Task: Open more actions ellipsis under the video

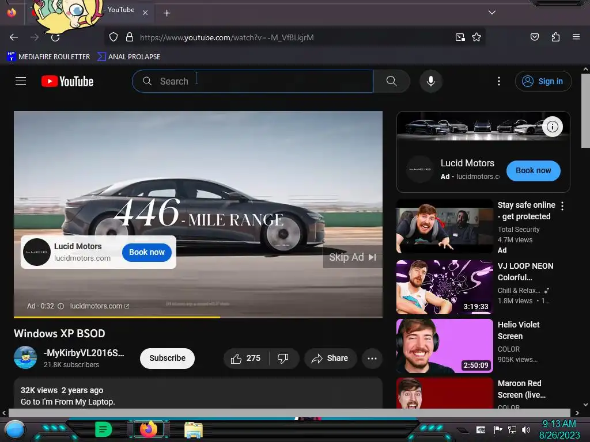Action: pos(372,359)
